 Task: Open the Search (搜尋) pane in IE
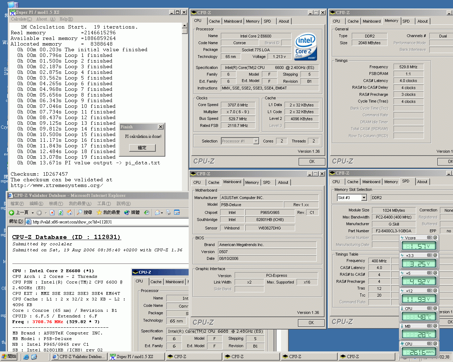click(85, 212)
